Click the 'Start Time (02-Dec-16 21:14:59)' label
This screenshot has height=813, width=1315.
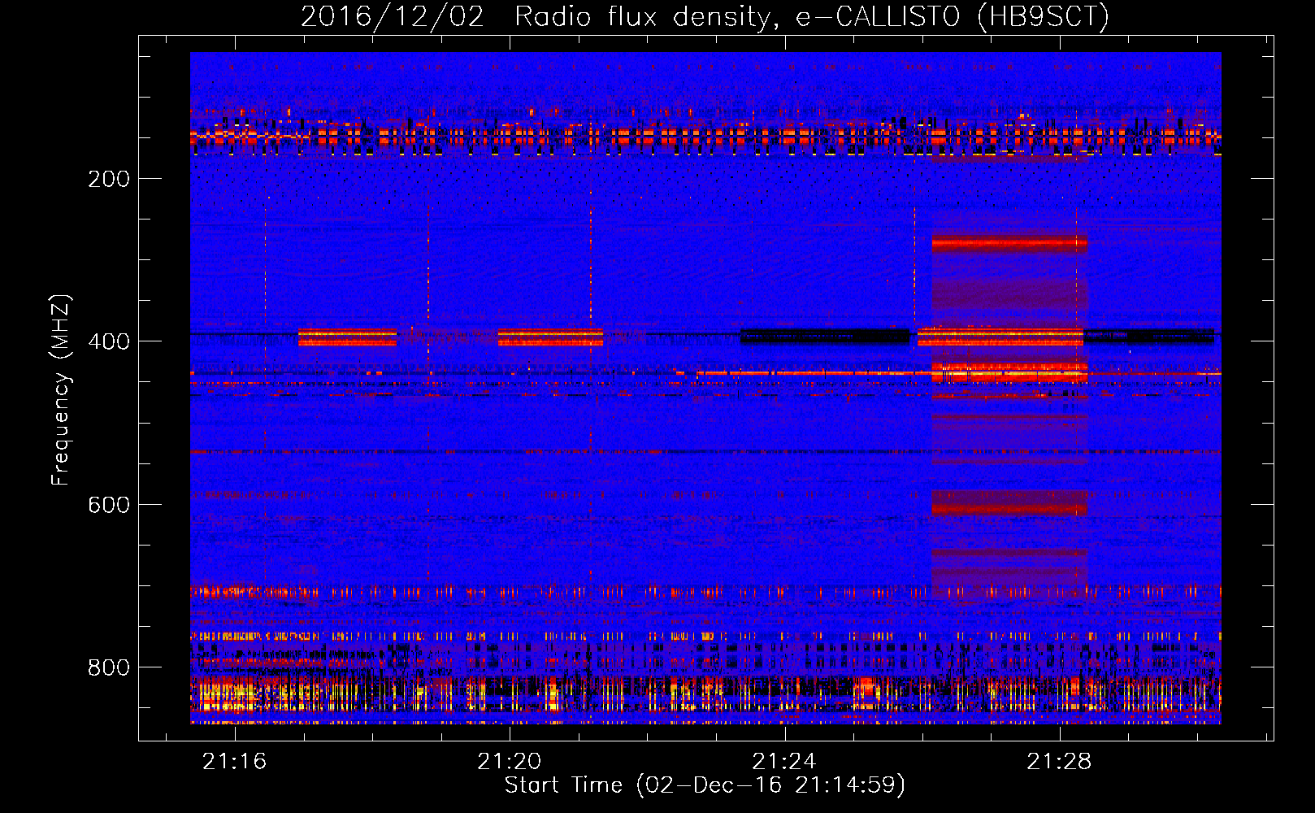[705, 785]
